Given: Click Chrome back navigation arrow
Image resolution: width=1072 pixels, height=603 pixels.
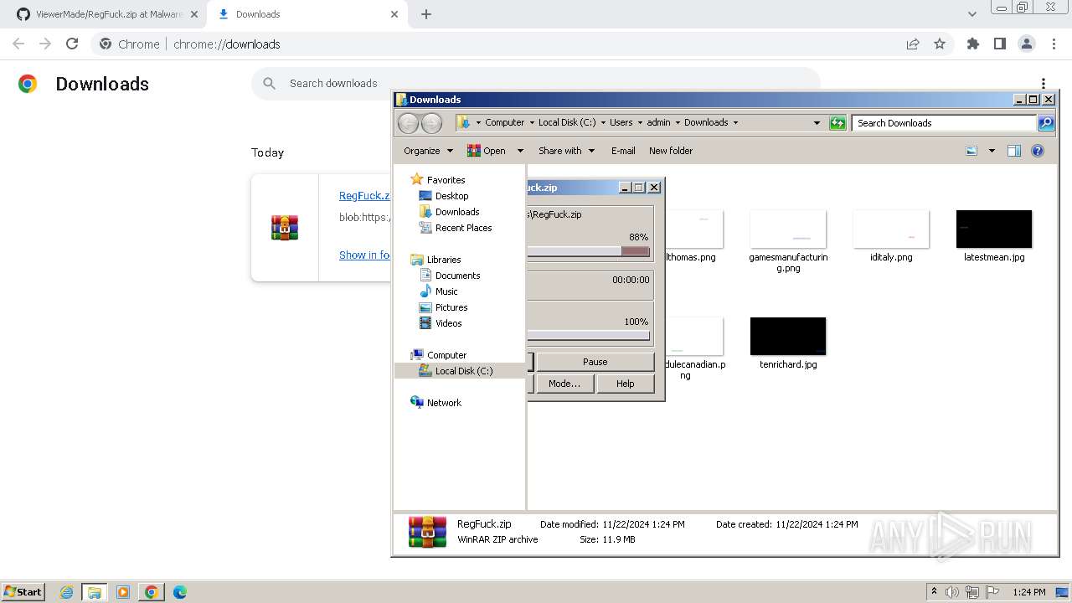Looking at the screenshot, I should [x=18, y=44].
